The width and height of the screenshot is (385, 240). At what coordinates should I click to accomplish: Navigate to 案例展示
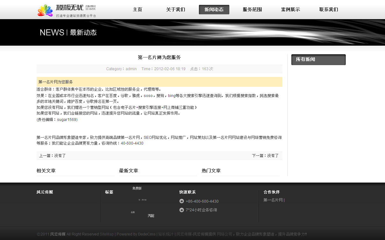pos(290,10)
